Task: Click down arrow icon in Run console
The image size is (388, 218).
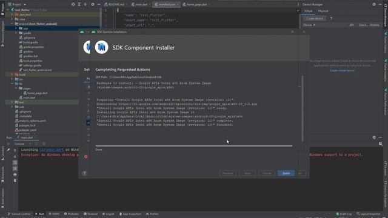Action: (15, 156)
